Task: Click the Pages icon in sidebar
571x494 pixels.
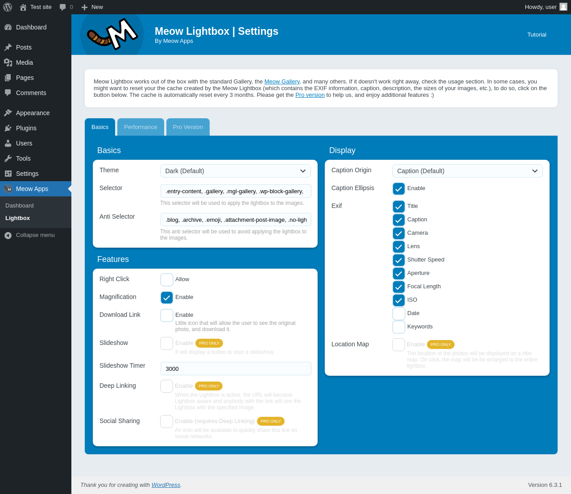Action: pos(8,78)
